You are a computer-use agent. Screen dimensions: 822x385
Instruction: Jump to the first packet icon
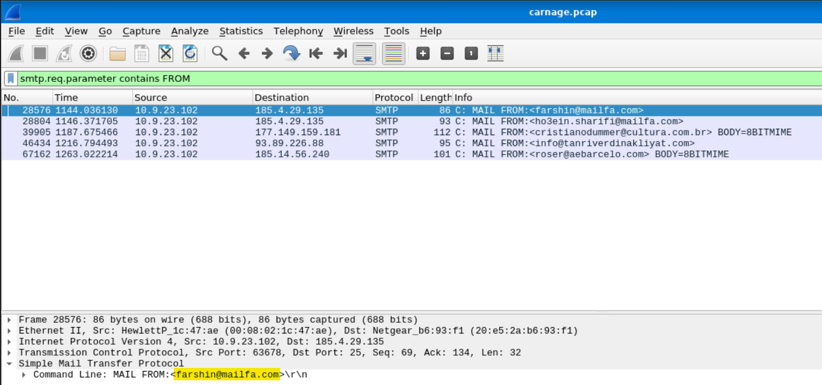click(316, 54)
